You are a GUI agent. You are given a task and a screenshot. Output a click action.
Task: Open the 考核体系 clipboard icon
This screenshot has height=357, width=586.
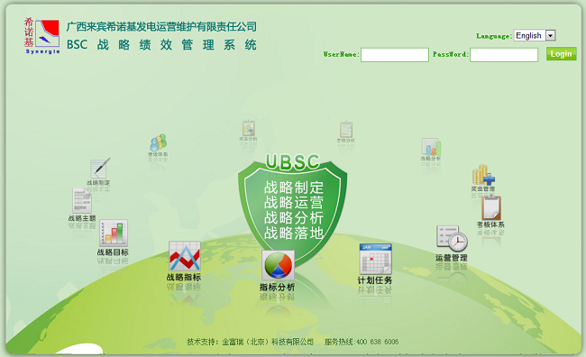pos(491,208)
